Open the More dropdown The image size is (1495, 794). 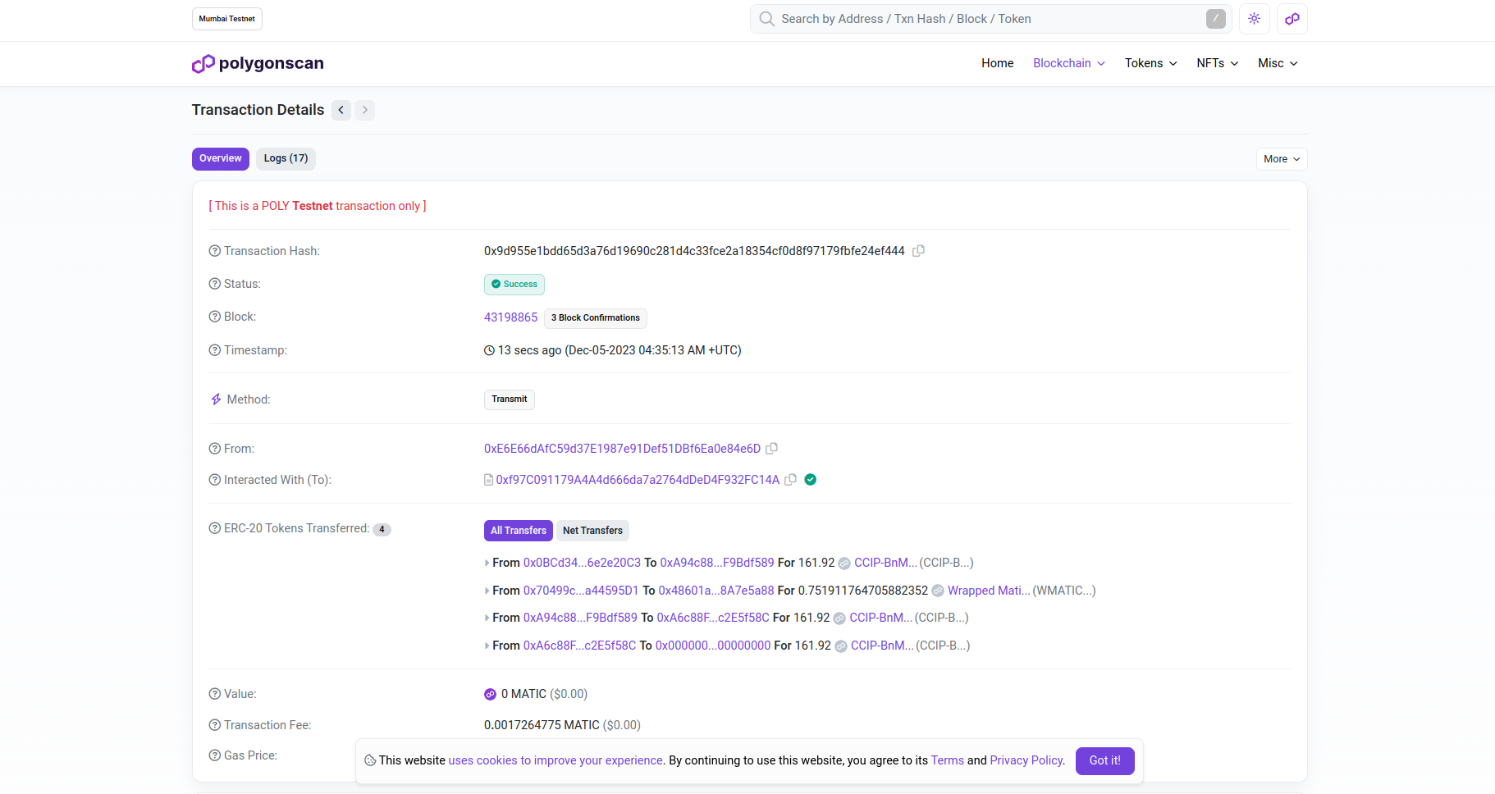click(1282, 159)
